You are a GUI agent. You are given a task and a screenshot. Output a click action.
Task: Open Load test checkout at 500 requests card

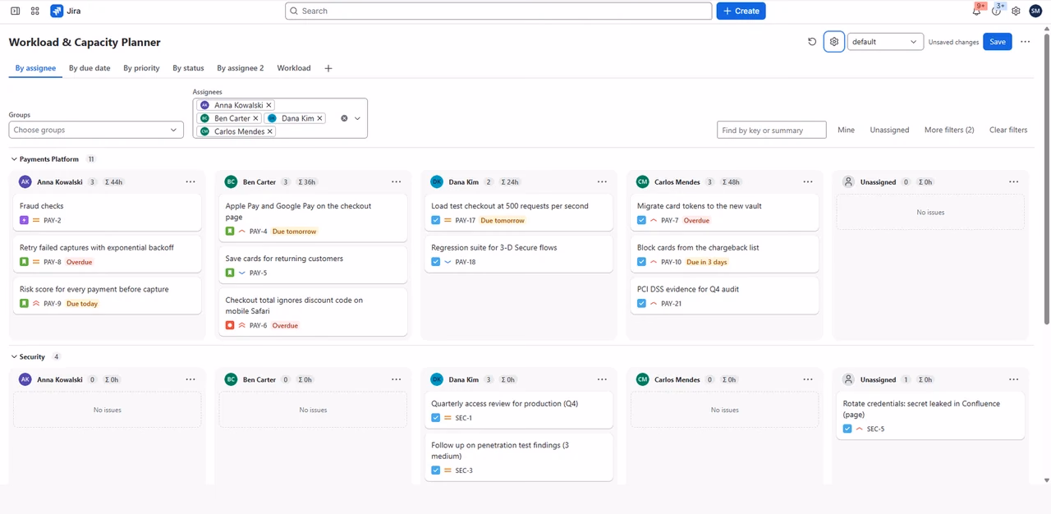click(x=519, y=212)
